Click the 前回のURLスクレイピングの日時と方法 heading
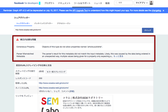This screenshot has width=168, height=112. coord(34,65)
